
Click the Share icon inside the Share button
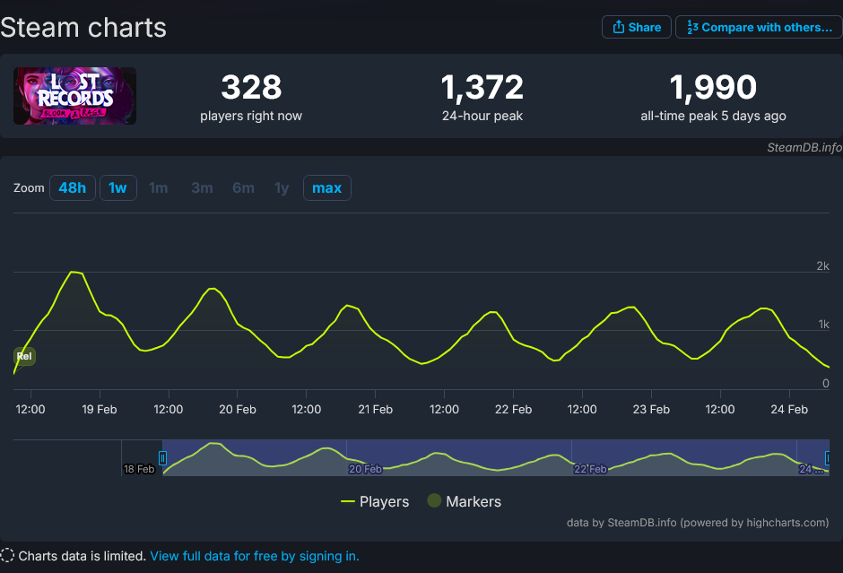(619, 27)
